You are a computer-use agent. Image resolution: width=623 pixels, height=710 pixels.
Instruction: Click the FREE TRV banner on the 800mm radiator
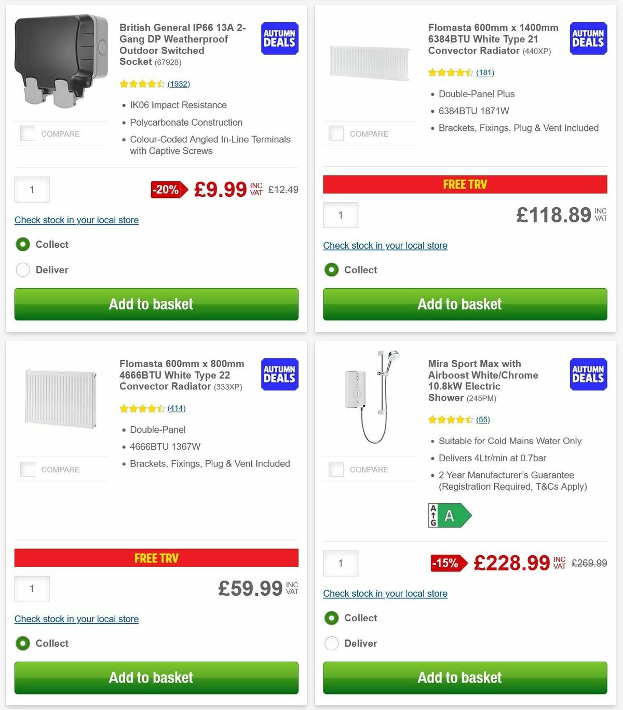[156, 558]
